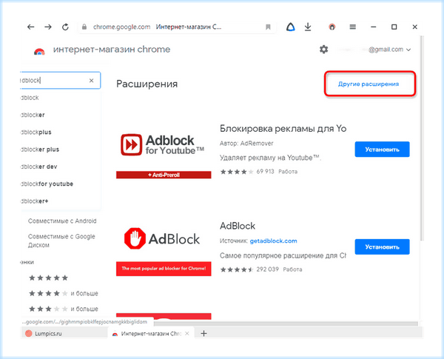The width and height of the screenshot is (444, 359).
Task: Click 'Работа' category under Adblock for Youtube
Action: tap(288, 172)
